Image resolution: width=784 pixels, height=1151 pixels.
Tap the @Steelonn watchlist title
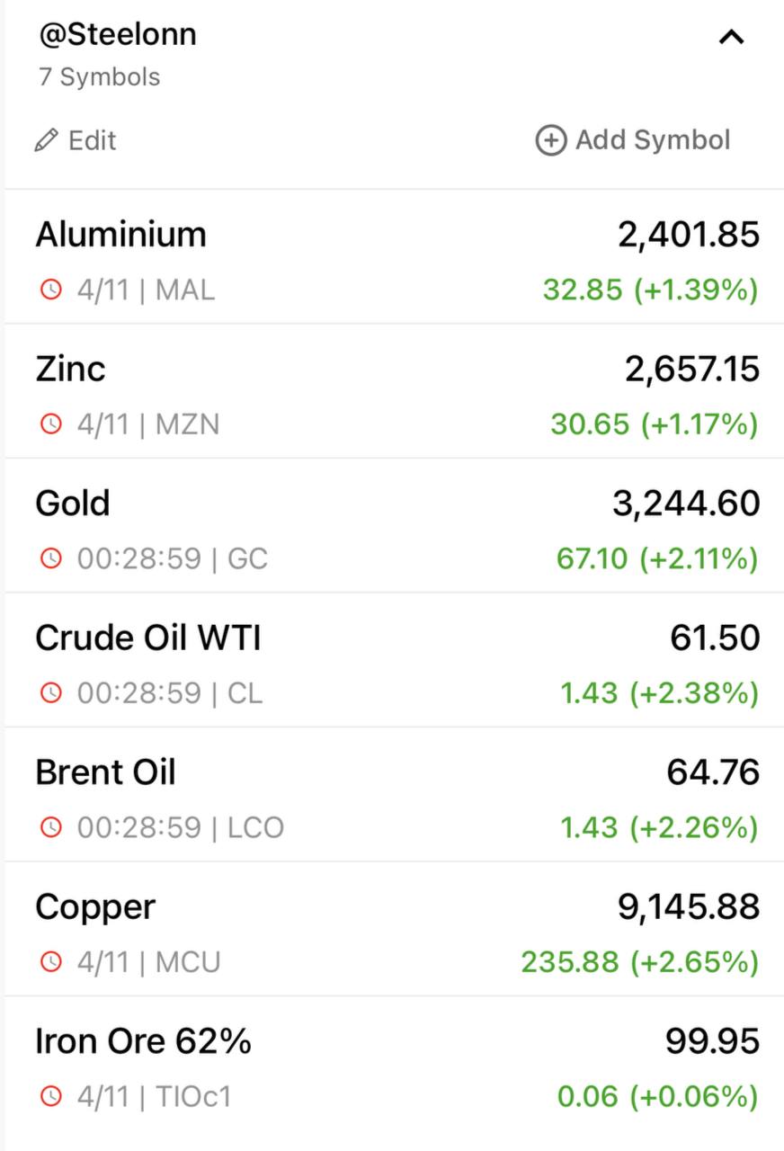118,34
